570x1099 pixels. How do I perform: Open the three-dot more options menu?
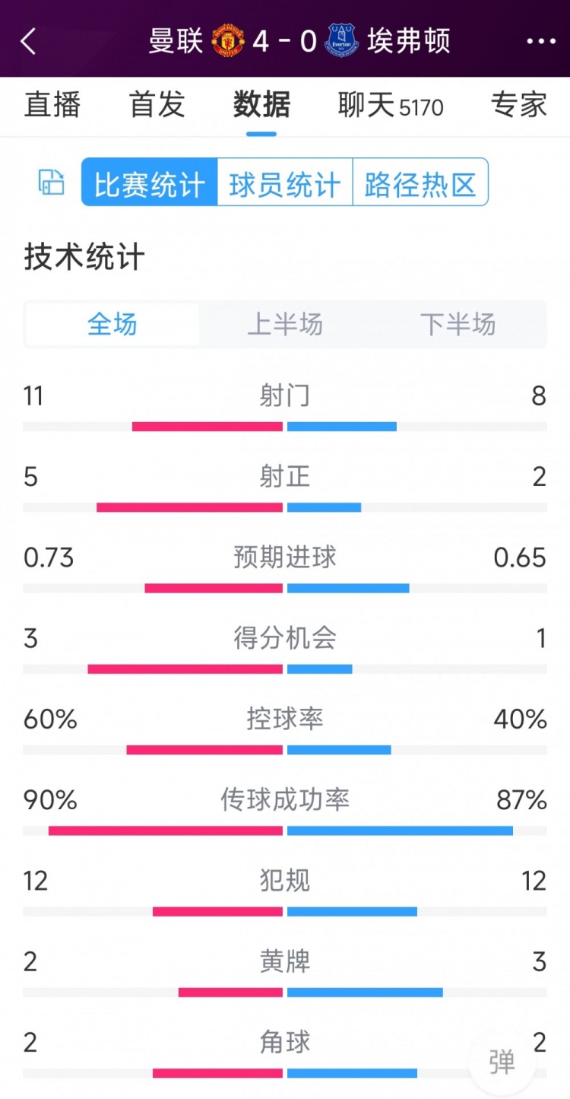[x=541, y=41]
